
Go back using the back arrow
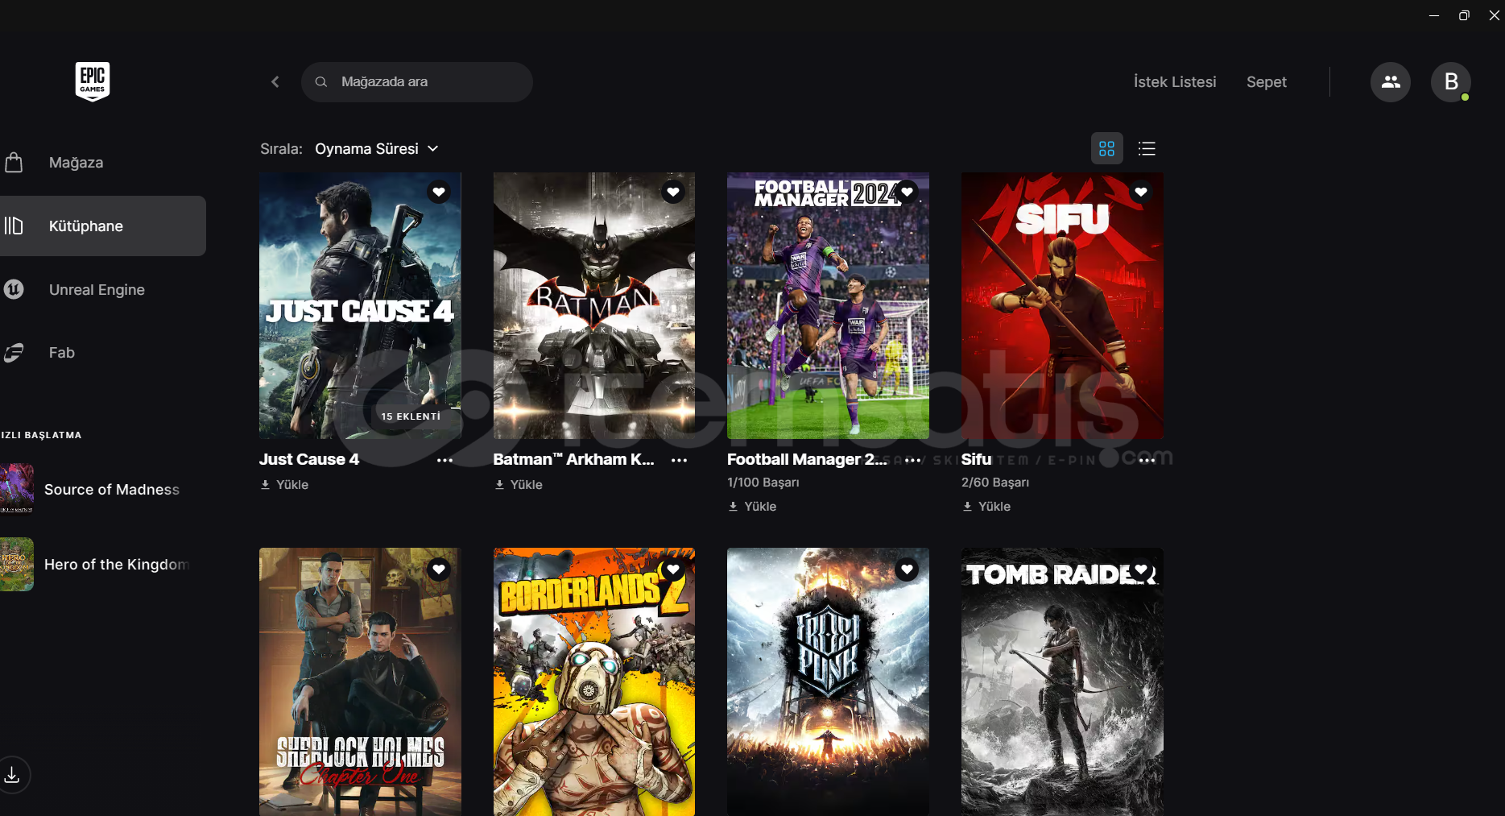275,82
